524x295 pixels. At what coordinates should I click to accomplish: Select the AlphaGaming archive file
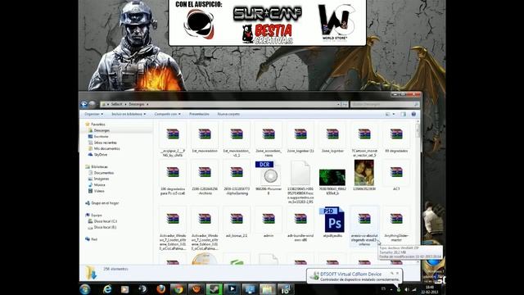[x=237, y=178]
